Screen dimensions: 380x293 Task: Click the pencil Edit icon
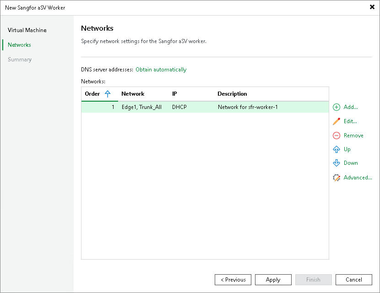tap(337, 121)
